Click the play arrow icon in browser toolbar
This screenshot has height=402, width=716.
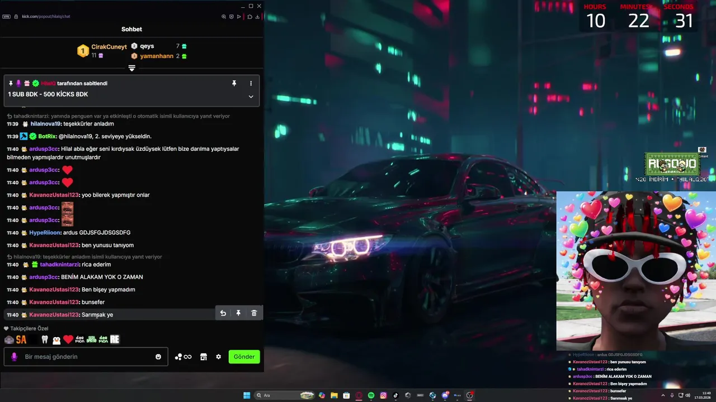[x=239, y=17]
